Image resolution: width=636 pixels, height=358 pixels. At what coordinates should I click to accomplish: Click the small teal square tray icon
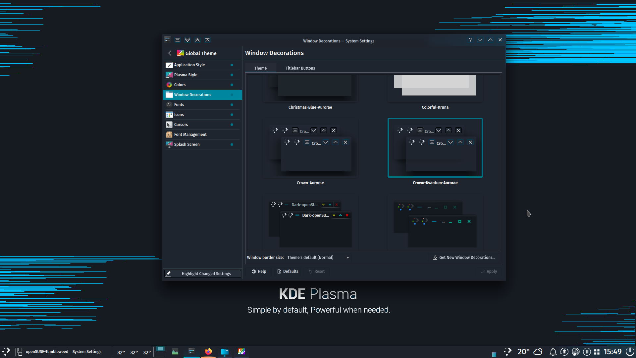click(494, 354)
